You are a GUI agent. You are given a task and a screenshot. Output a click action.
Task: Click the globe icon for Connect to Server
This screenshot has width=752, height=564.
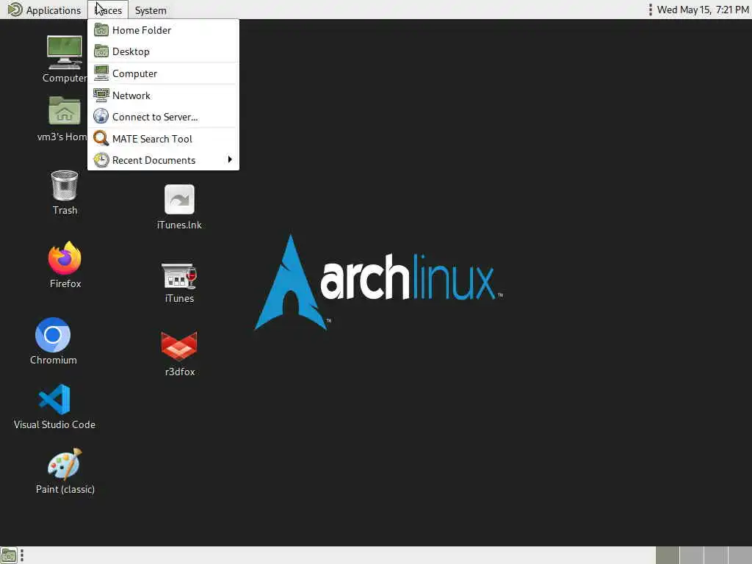coord(101,116)
